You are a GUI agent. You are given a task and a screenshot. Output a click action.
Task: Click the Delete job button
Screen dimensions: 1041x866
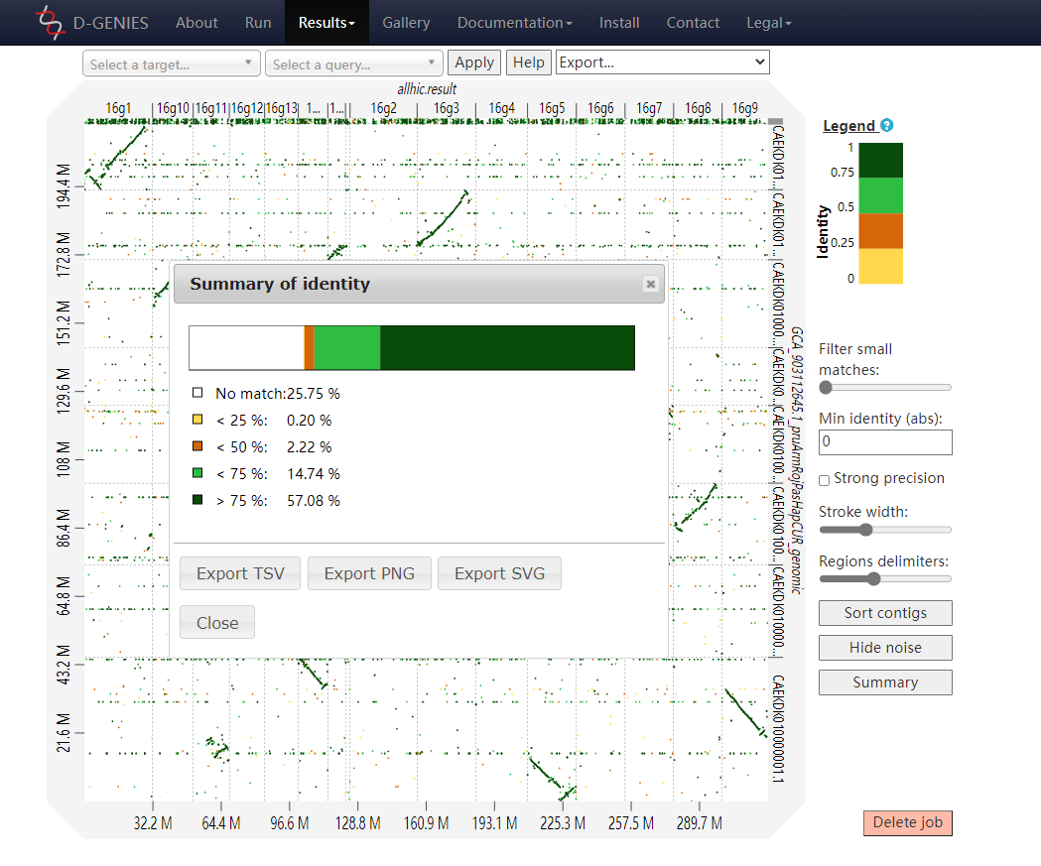pyautogui.click(x=907, y=822)
